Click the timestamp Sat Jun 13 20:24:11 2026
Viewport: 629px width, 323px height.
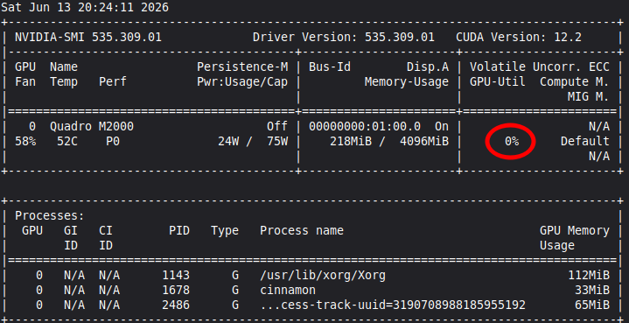[85, 7]
